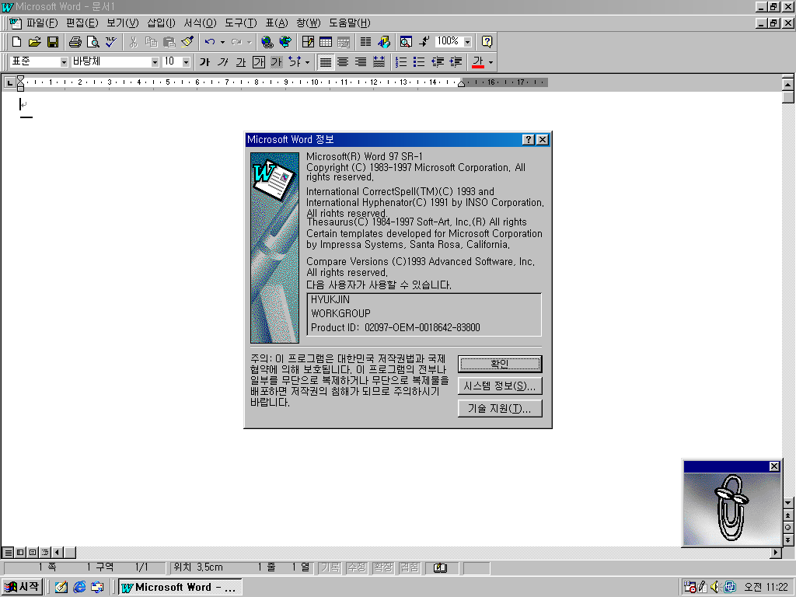This screenshot has width=796, height=597.
Task: Open the 100% zoom dropdown
Action: [467, 42]
